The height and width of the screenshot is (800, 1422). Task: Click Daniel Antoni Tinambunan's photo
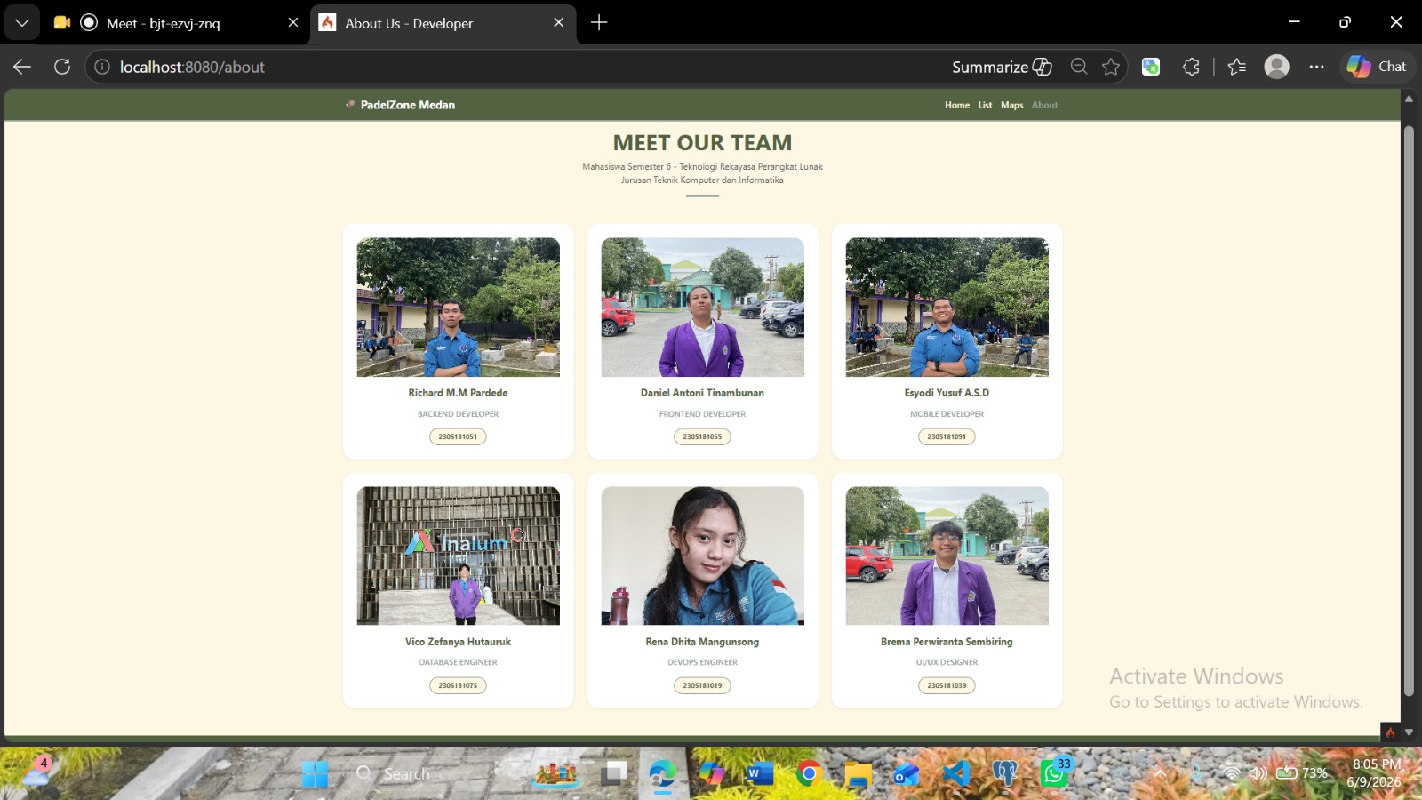click(703, 307)
